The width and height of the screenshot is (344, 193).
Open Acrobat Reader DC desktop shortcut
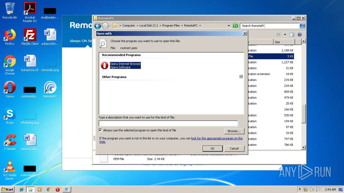click(30, 12)
